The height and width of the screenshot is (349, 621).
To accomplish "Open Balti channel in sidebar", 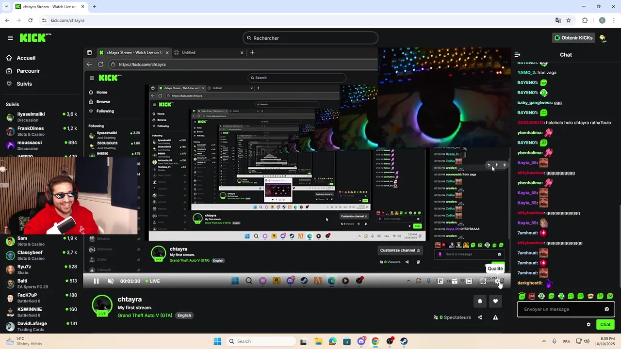I will click(41, 283).
